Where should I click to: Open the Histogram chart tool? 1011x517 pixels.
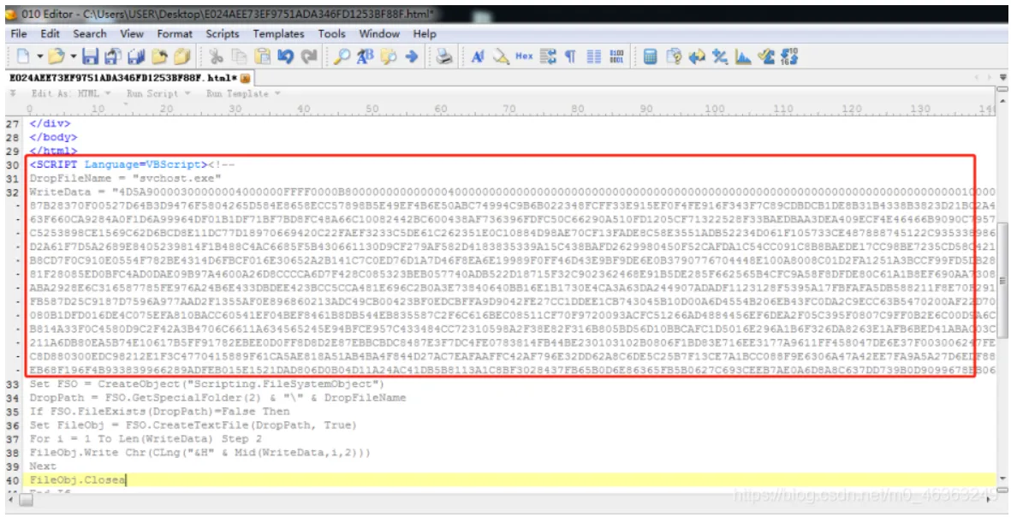coord(743,56)
